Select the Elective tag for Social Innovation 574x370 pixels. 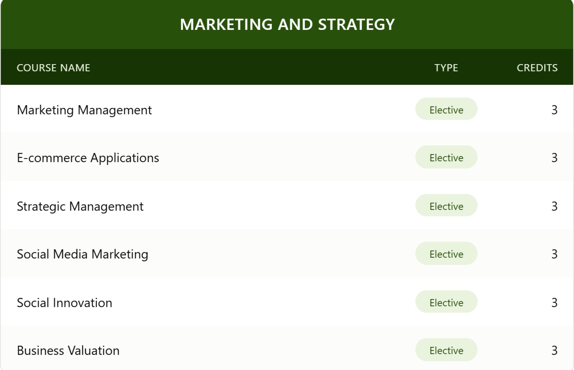(446, 302)
